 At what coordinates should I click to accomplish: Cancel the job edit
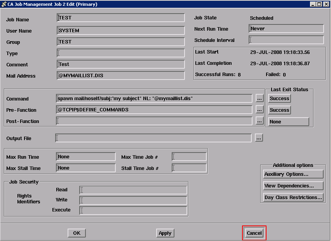tap(254, 233)
